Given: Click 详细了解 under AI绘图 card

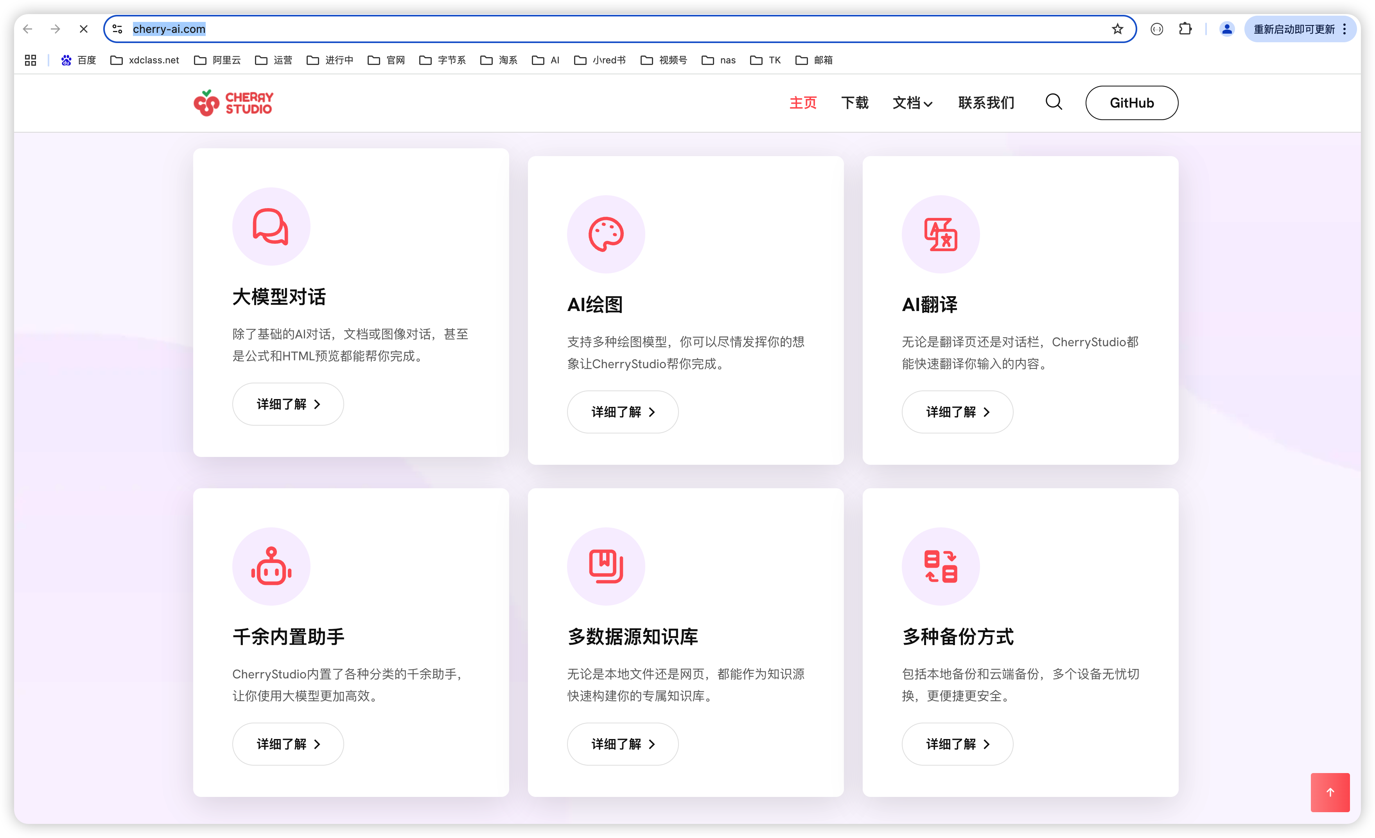Looking at the screenshot, I should pos(622,412).
